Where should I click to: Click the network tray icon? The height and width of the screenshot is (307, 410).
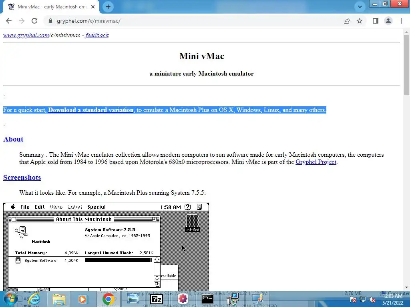(x=362, y=299)
